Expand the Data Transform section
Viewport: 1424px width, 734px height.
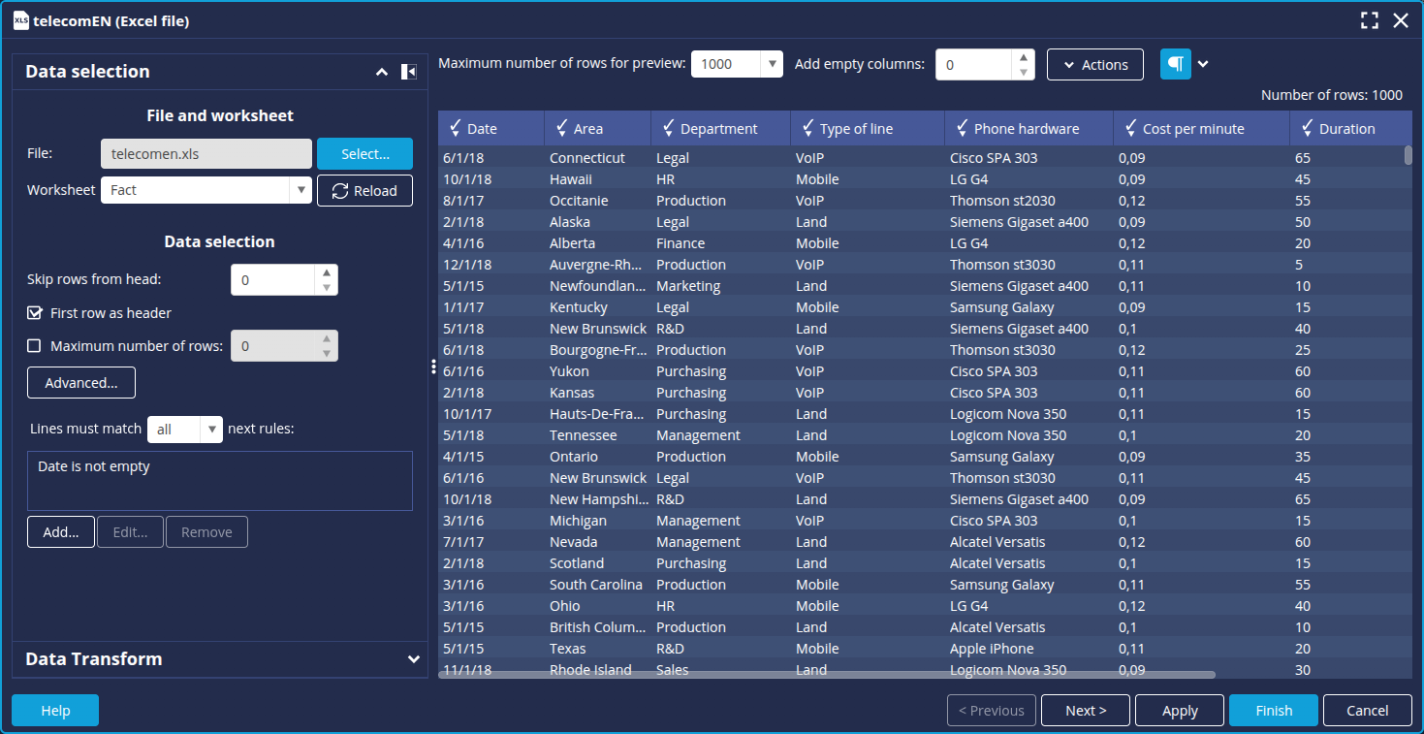(414, 659)
